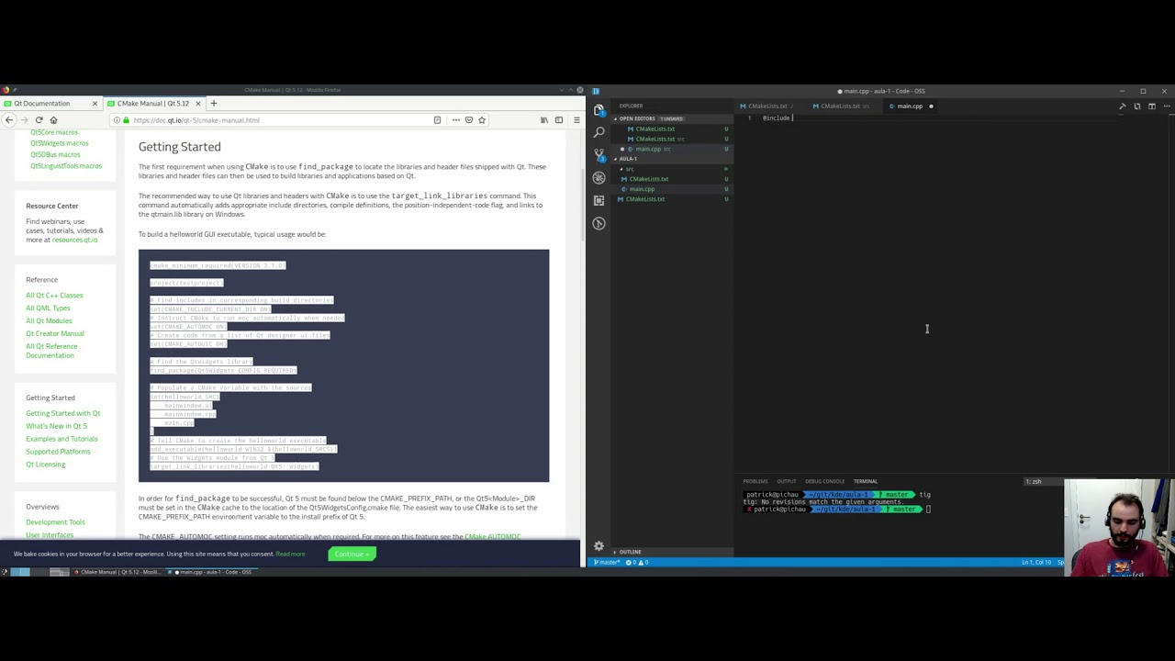This screenshot has height=661, width=1175.
Task: Select the TERMINAL panel tab
Action: click(x=866, y=481)
